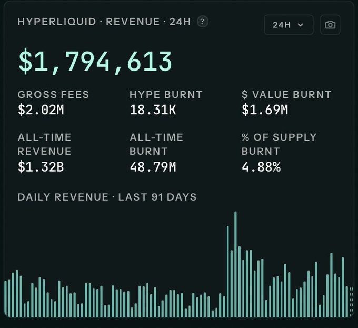Click the Hype Burnt 18.31K value
The width and height of the screenshot is (358, 328).
point(153,110)
